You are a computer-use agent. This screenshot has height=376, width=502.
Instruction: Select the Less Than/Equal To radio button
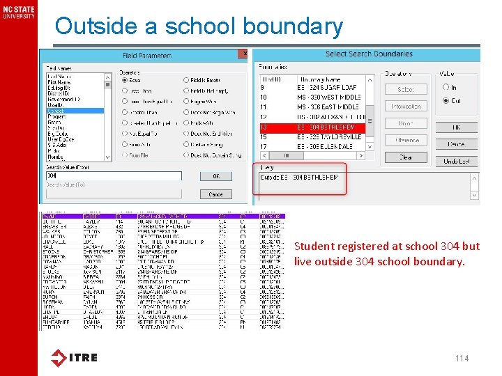(125, 102)
